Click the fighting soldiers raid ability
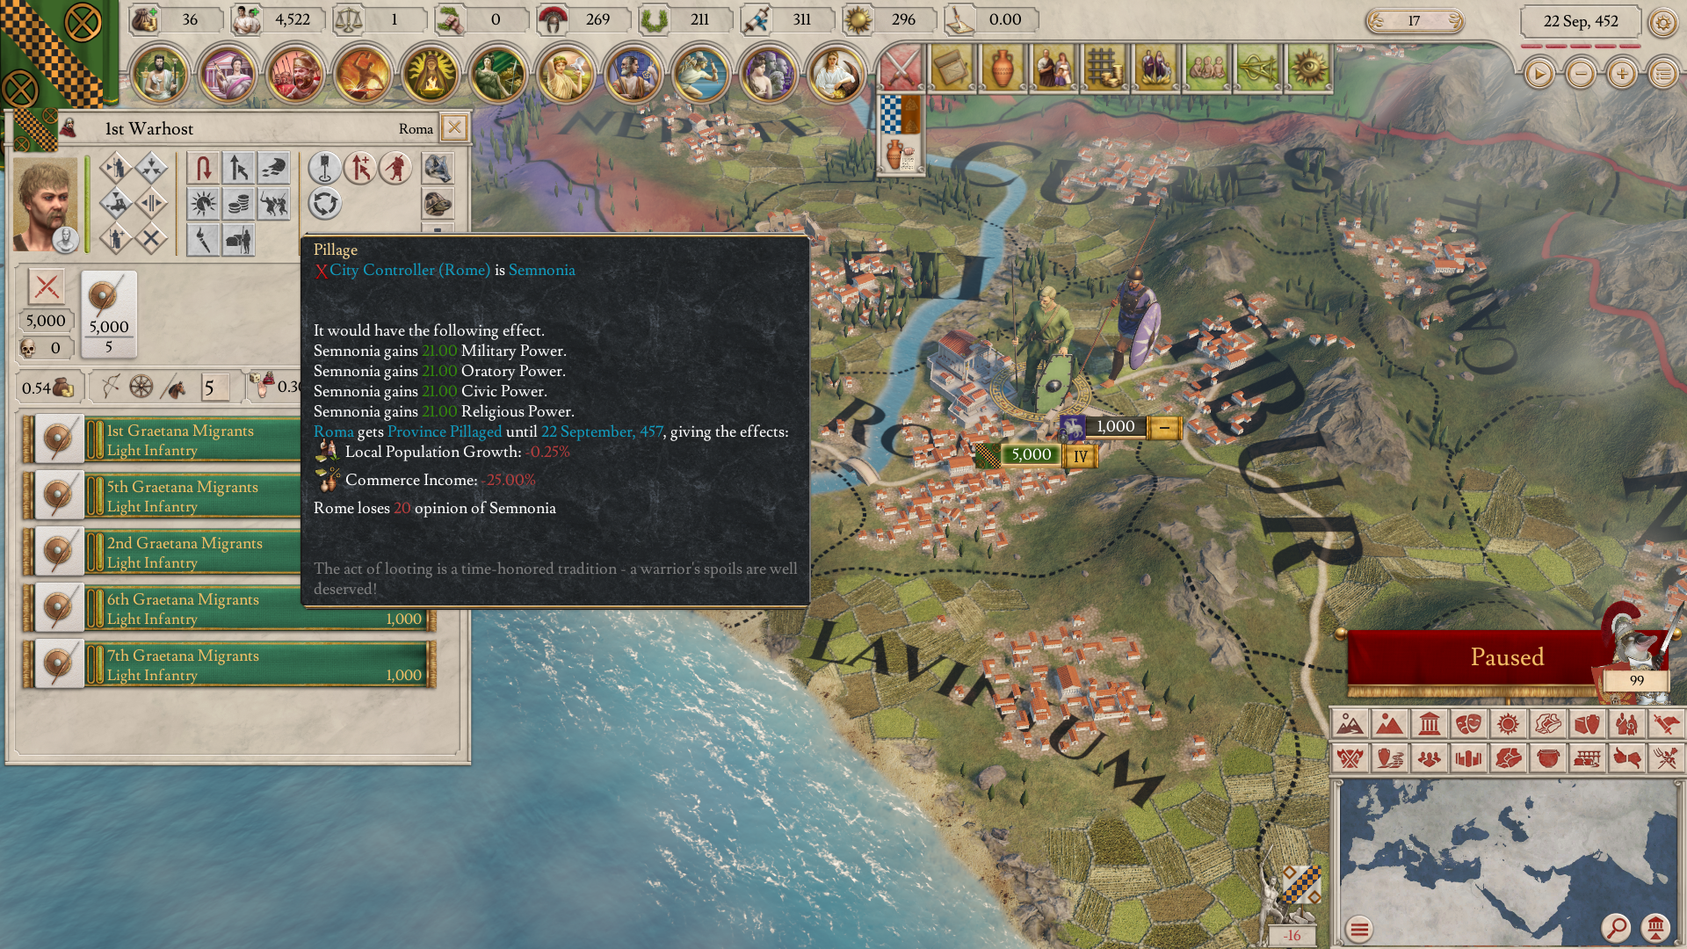This screenshot has width=1687, height=949. pos(273,204)
